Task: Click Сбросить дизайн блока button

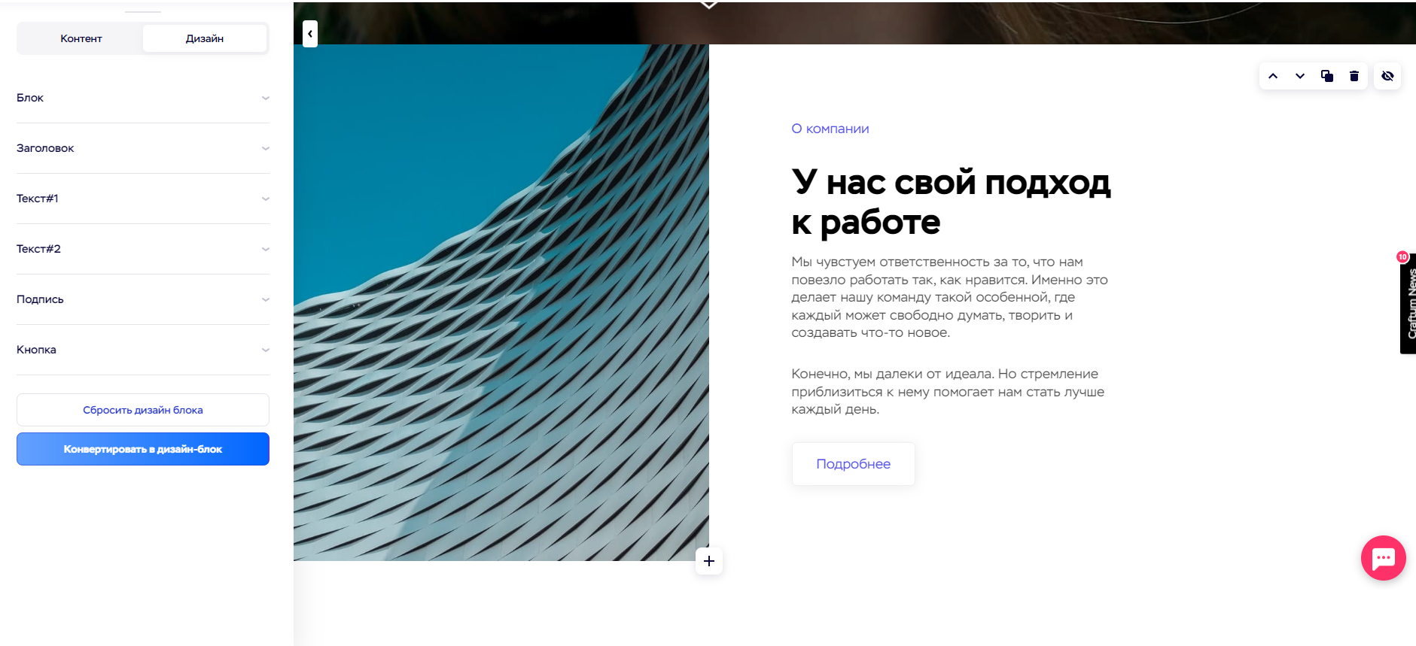Action: tap(143, 410)
